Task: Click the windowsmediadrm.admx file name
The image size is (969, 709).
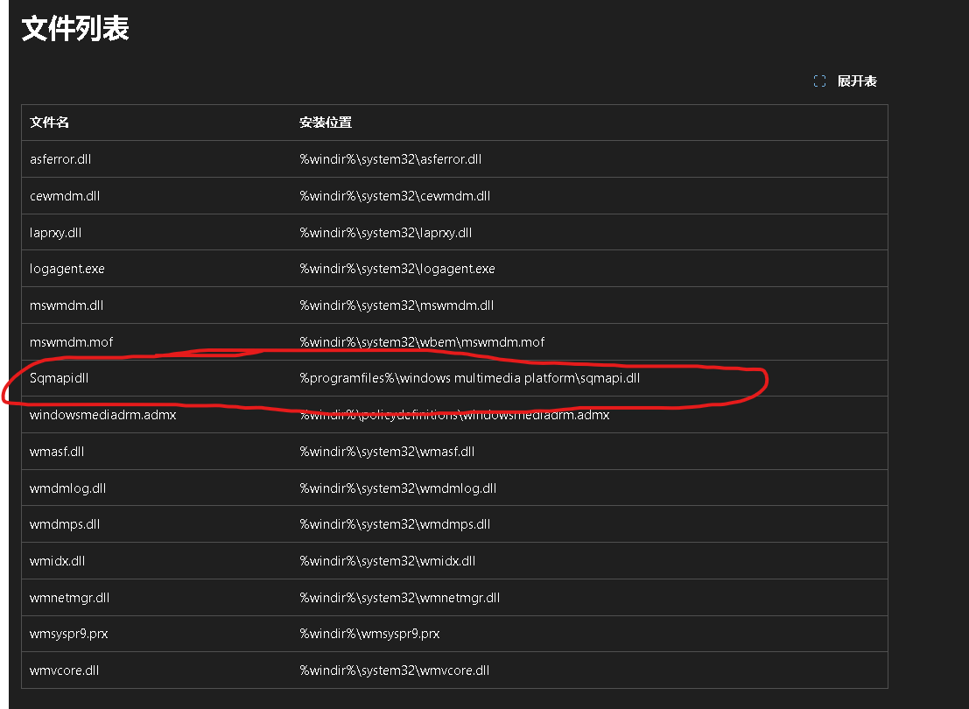Action: [x=103, y=415]
